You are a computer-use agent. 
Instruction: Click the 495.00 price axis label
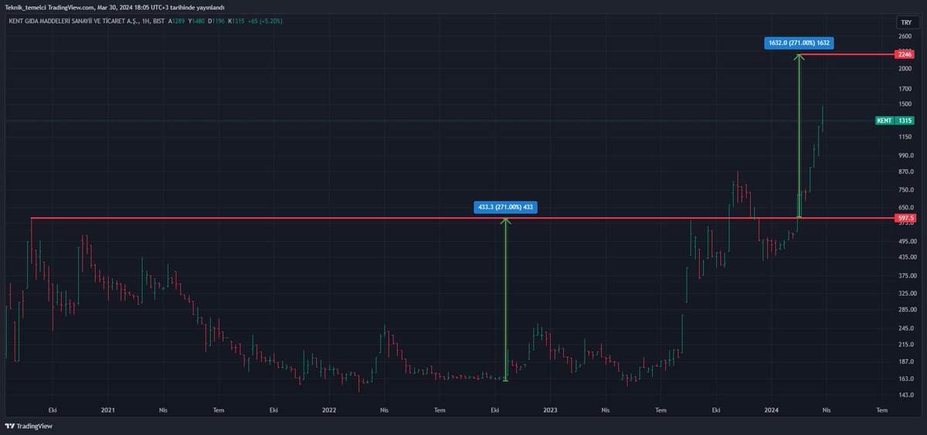pyautogui.click(x=906, y=241)
